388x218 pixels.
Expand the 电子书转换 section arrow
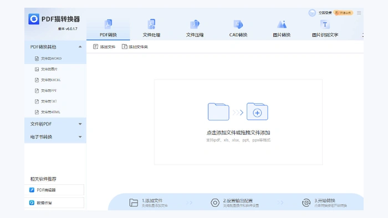tap(80, 137)
